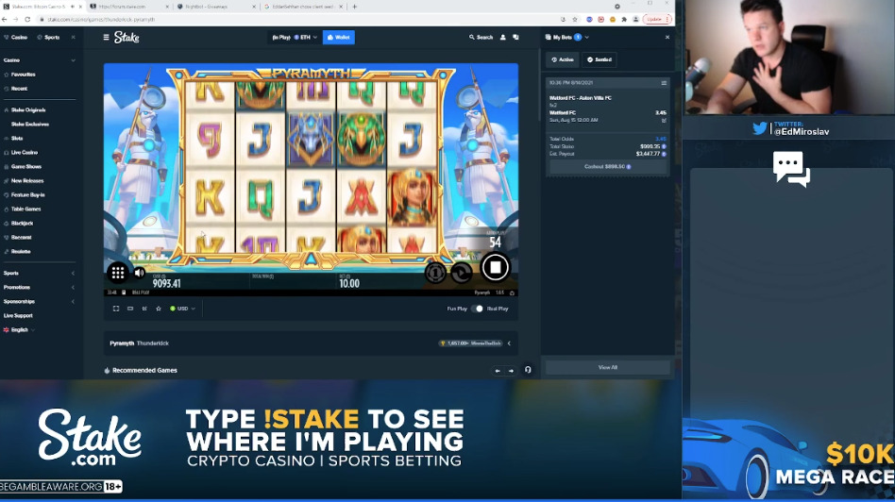Image resolution: width=895 pixels, height=502 pixels.
Task: Open the bet slip menu icon on Watford bet
Action: [x=664, y=83]
